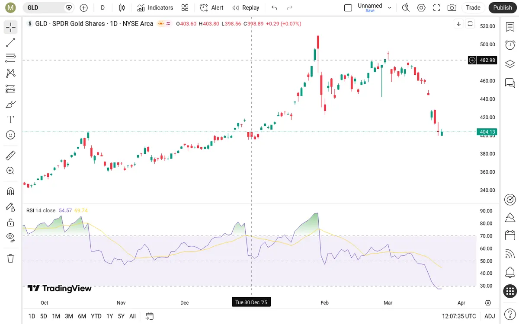Open the chart patterns tool
This screenshot has width=519, height=324.
click(11, 73)
